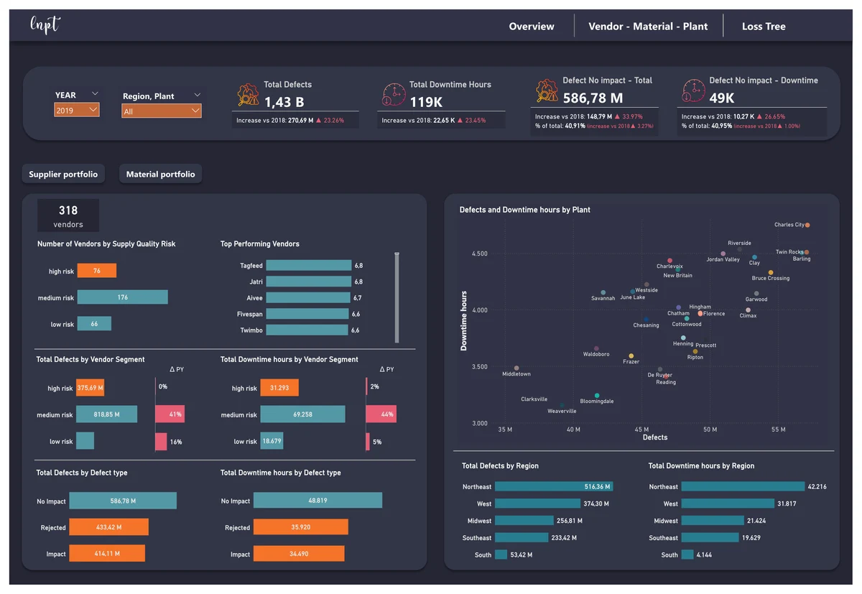
Task: Collapse the Region, Plant slicer chevron
Action: (197, 95)
